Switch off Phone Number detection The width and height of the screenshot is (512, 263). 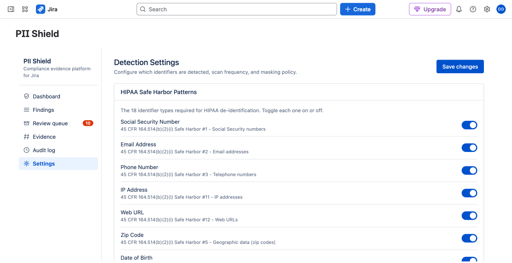pos(469,170)
